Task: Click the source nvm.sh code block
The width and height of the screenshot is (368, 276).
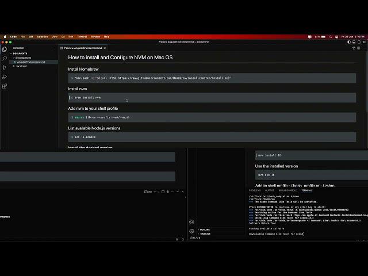Action: pyautogui.click(x=212, y=117)
